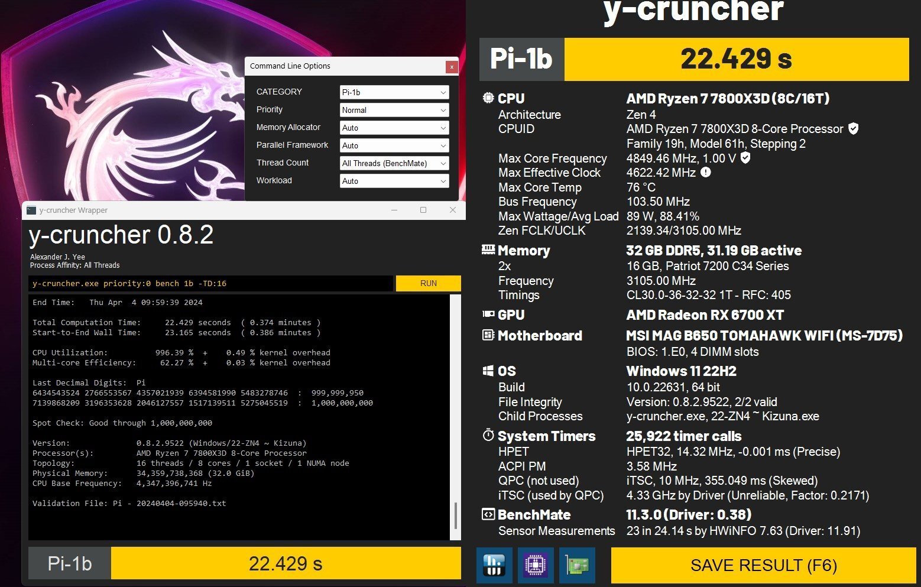This screenshot has height=587, width=921.
Task: Click the top Pi-1b 22.429 s result banner
Action: pyautogui.click(x=694, y=59)
